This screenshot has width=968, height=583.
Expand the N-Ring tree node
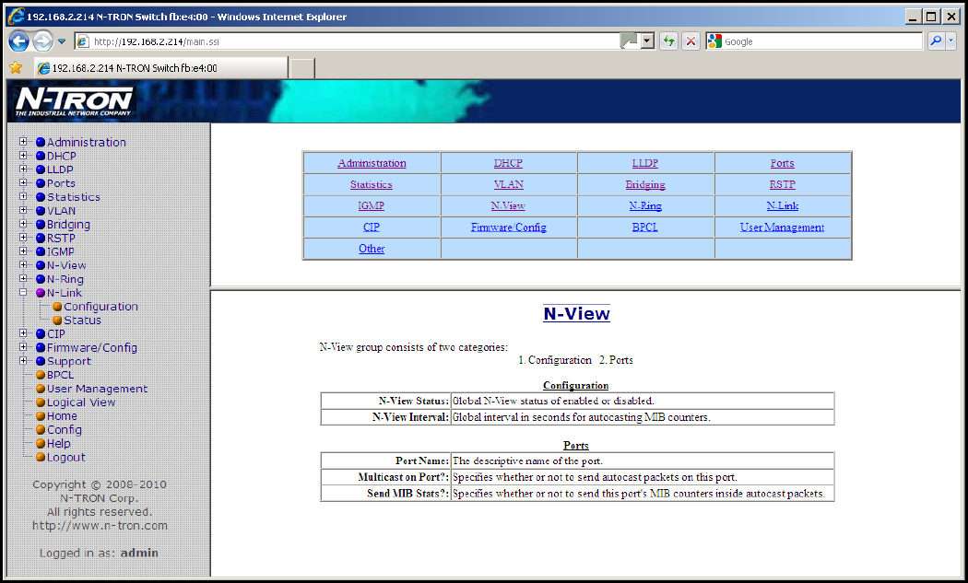point(23,279)
